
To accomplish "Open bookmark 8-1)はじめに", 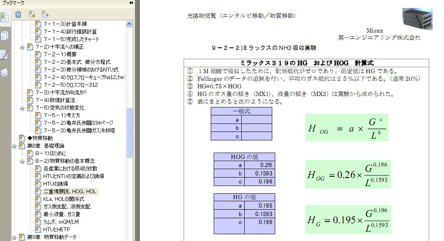I will pos(50,153).
